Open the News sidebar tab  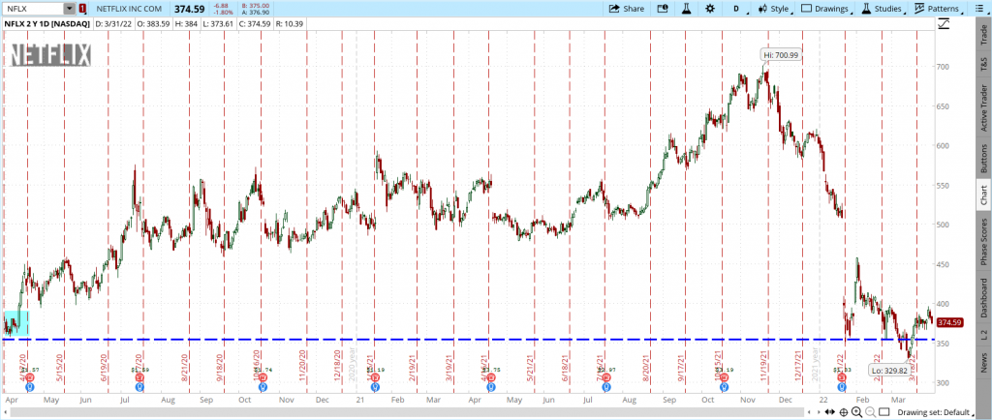pos(984,364)
